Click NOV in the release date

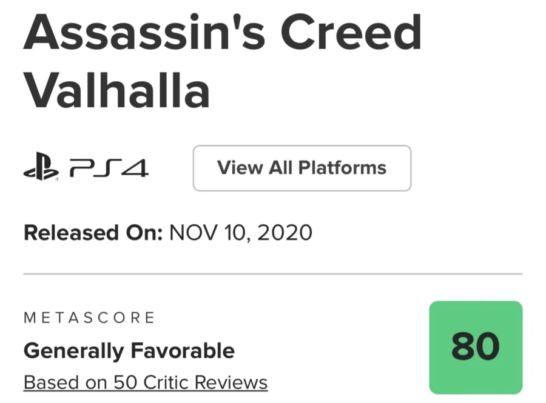click(x=189, y=233)
